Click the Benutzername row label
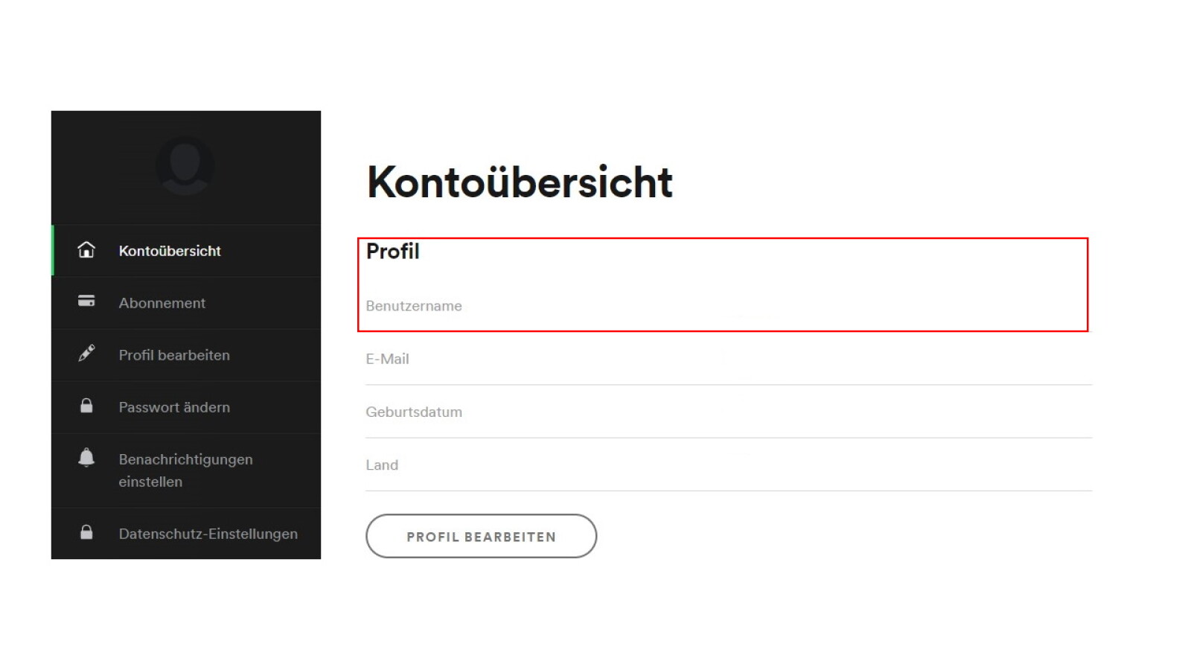The image size is (1191, 670). click(414, 306)
